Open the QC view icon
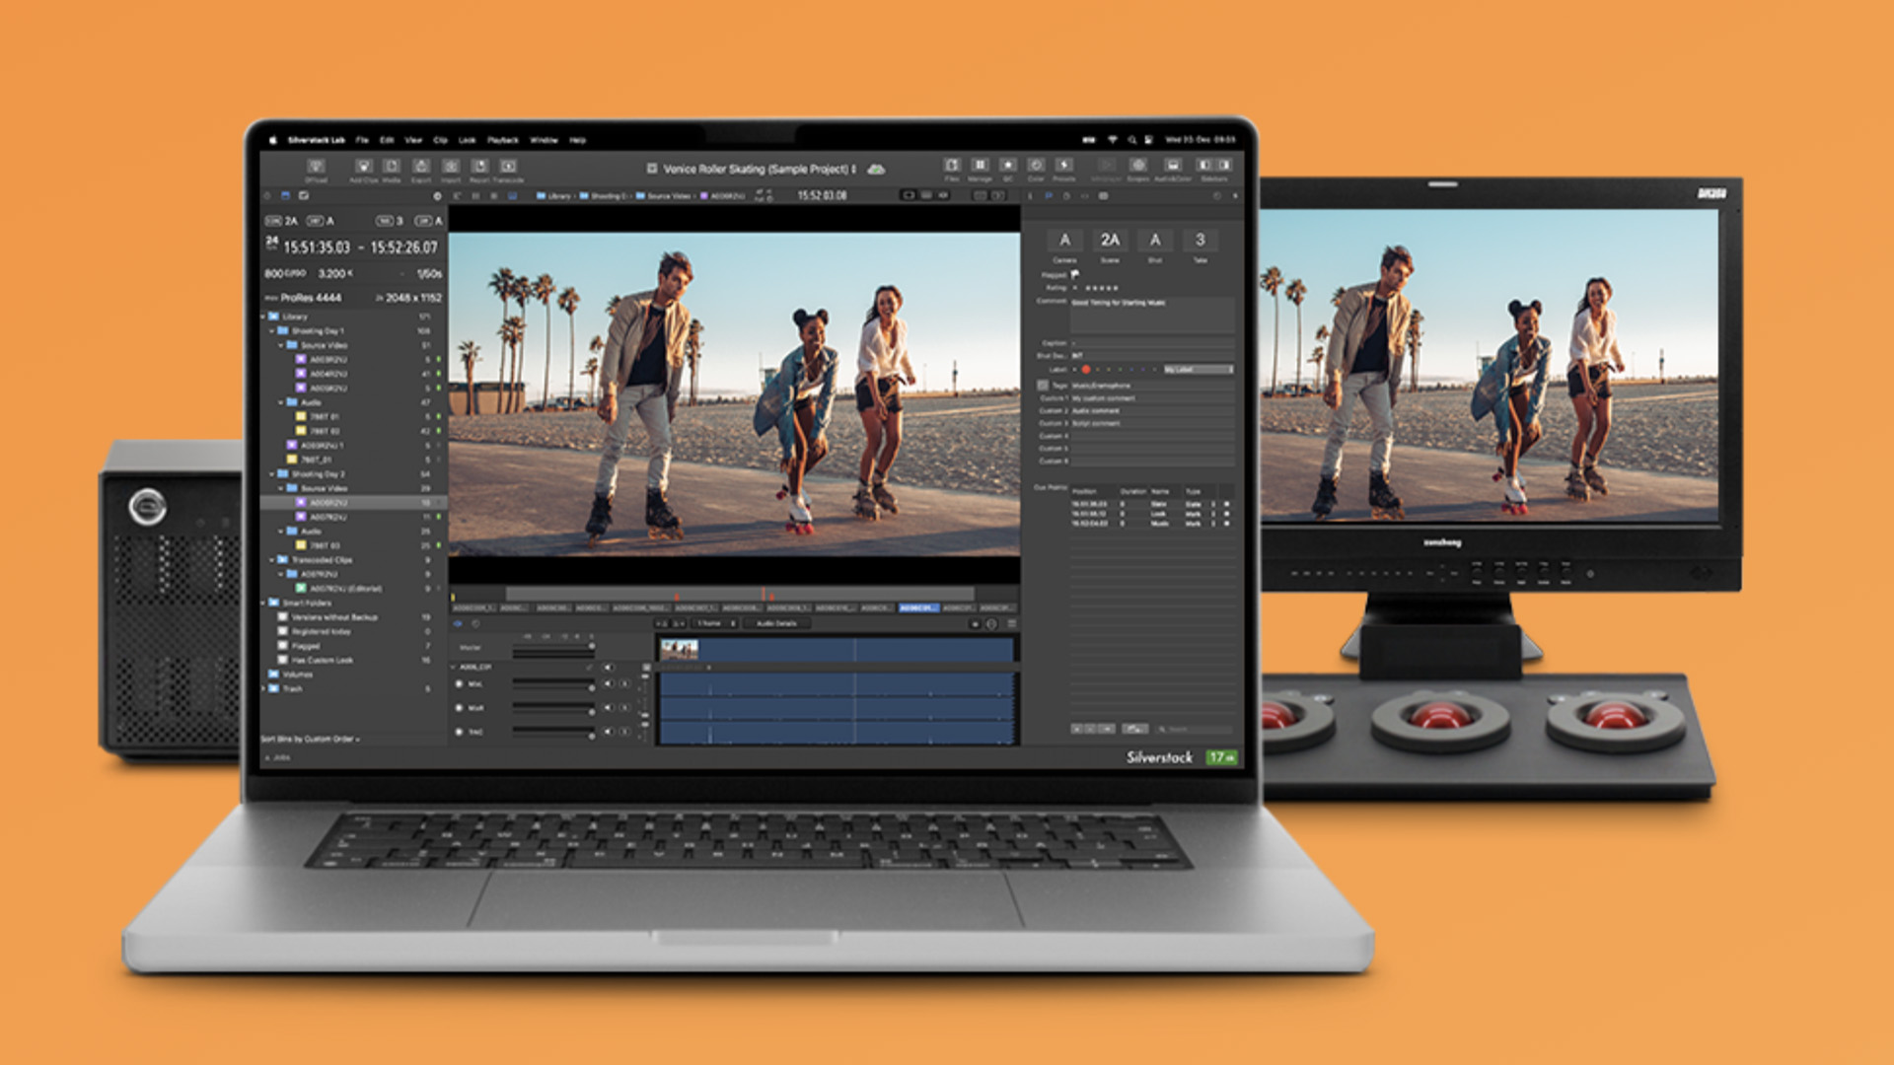1894x1065 pixels. (x=1008, y=165)
